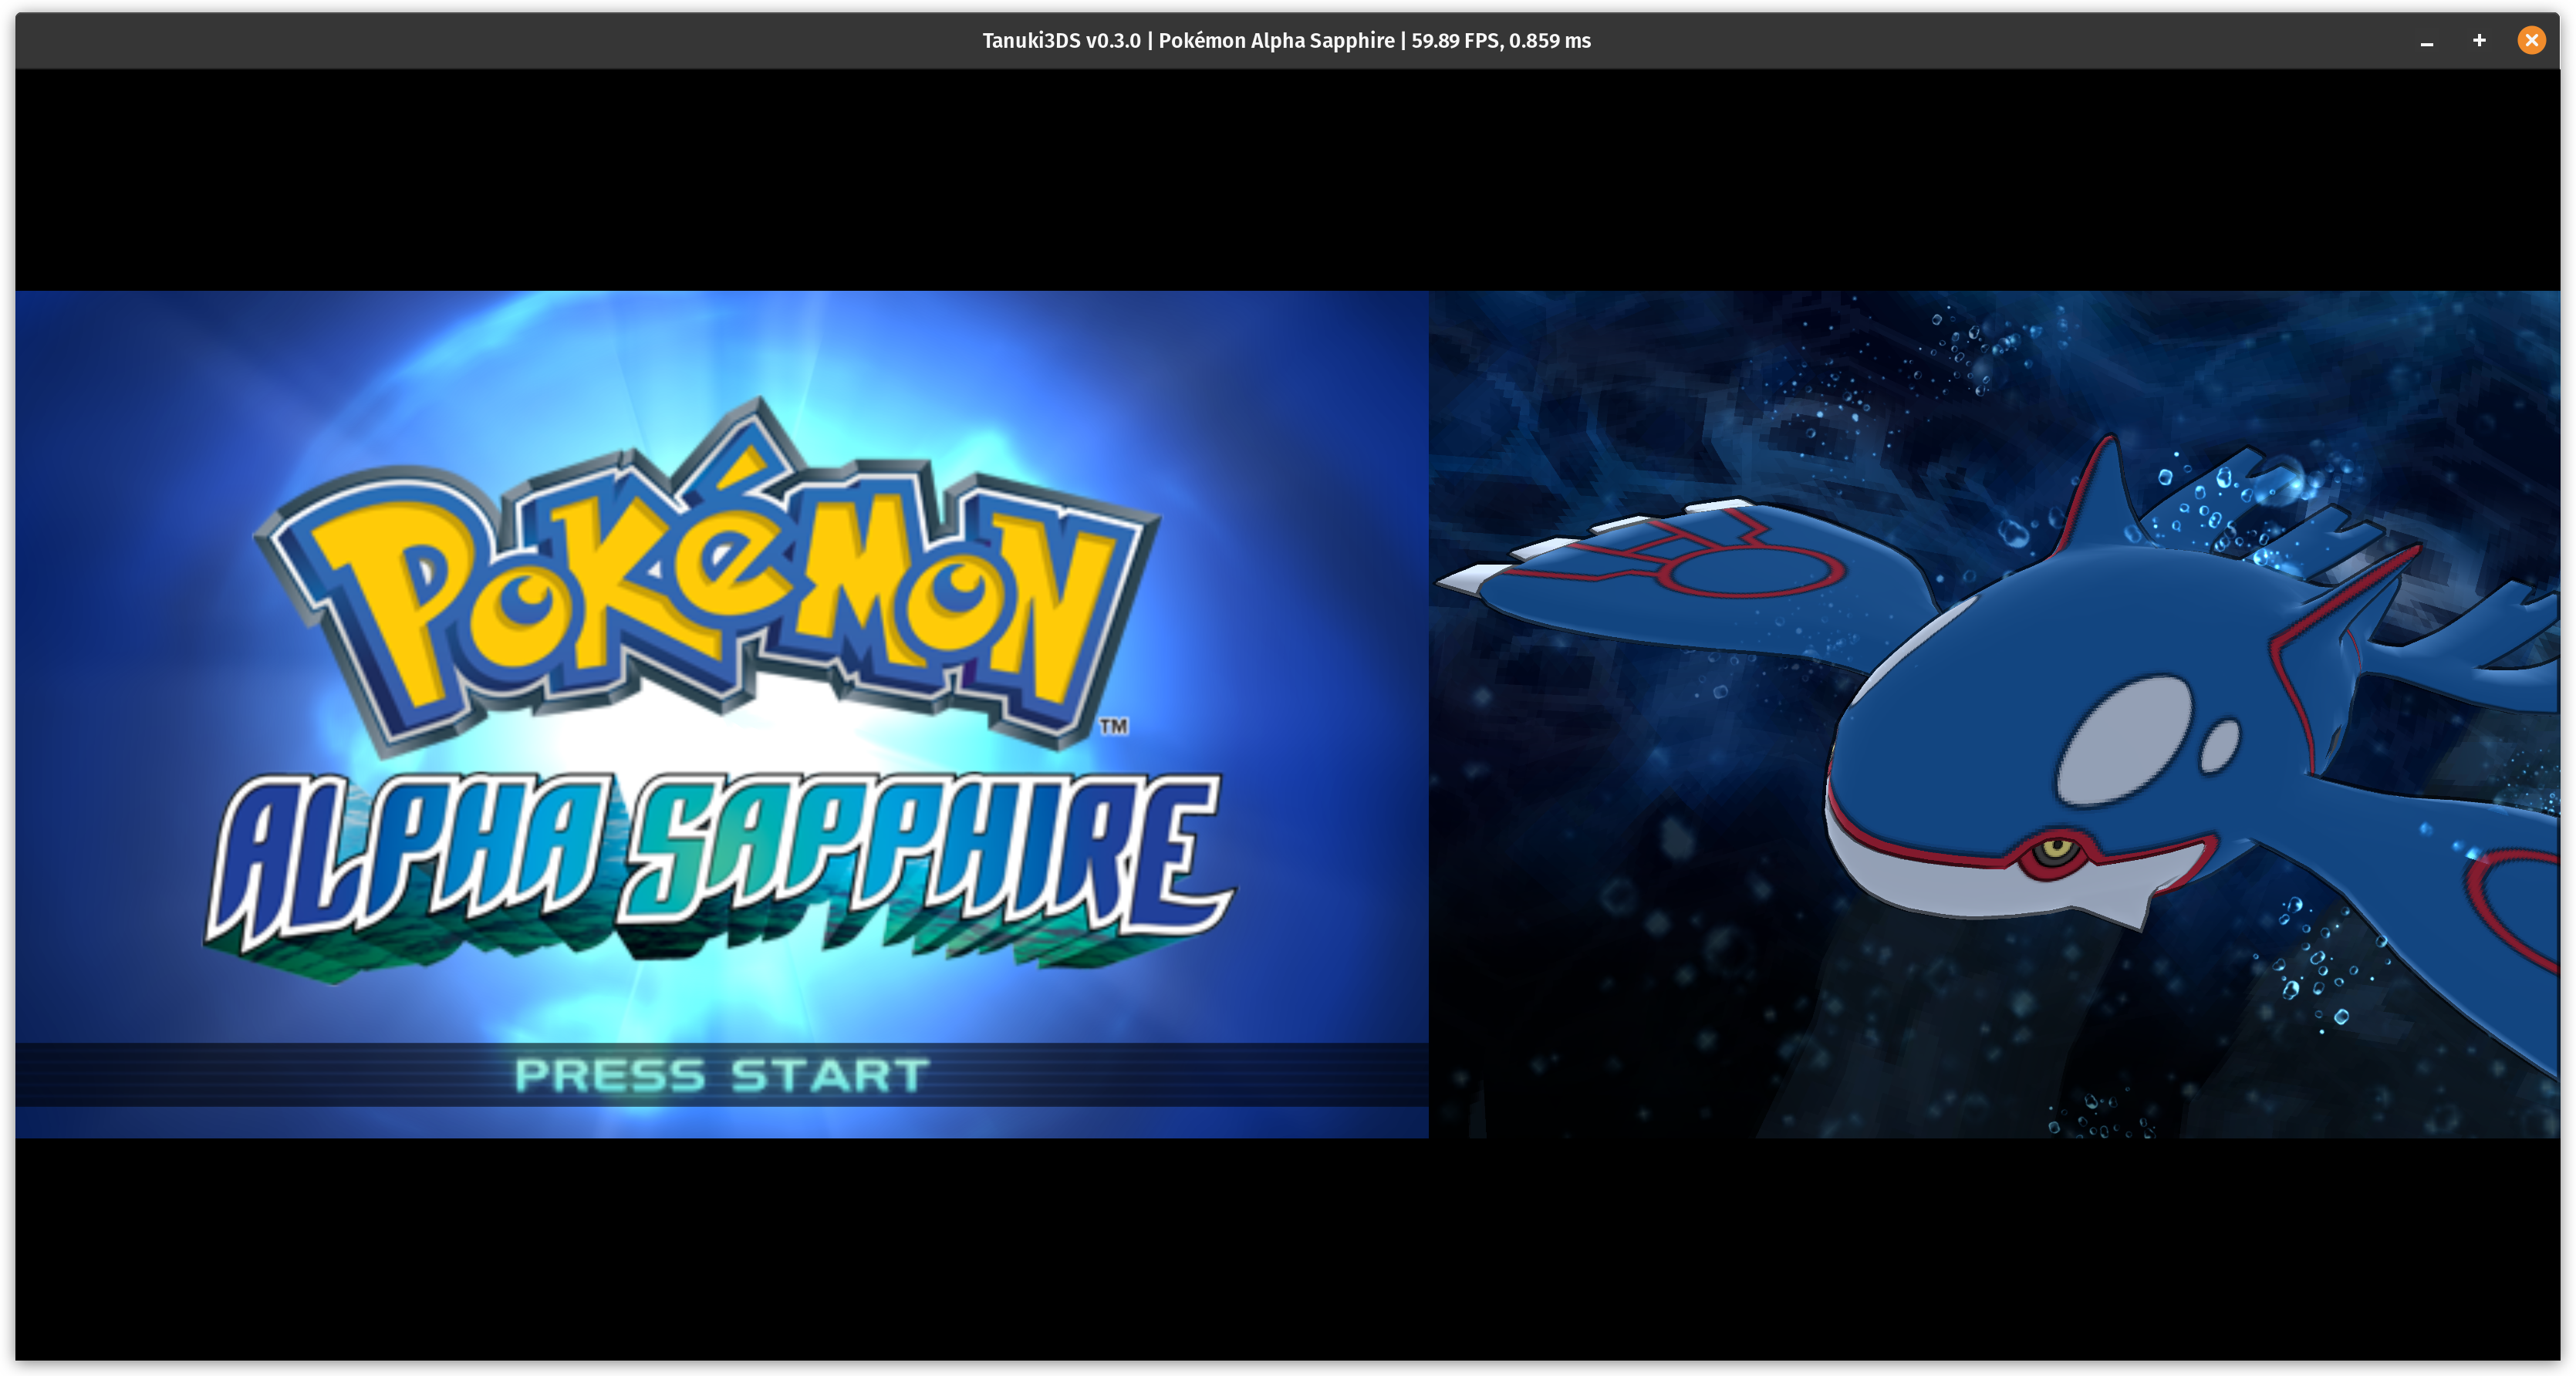This screenshot has height=1376, width=2576.
Task: Maximize the window with plus button
Action: (x=2479, y=41)
